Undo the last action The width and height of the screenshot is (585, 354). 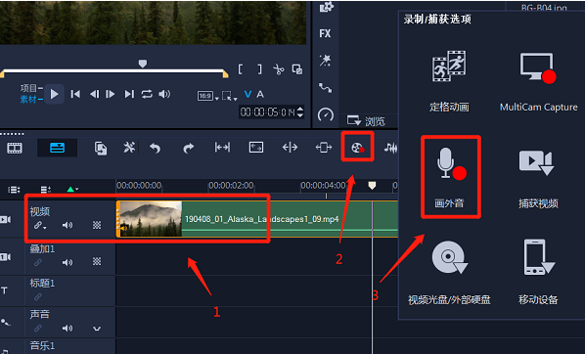[x=155, y=148]
